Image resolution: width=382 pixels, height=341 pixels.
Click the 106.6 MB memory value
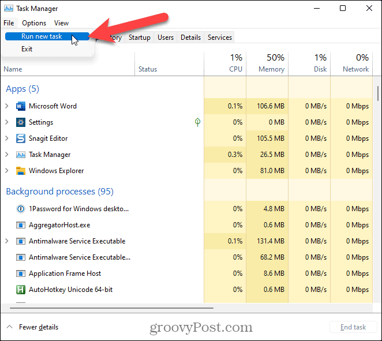coord(271,106)
